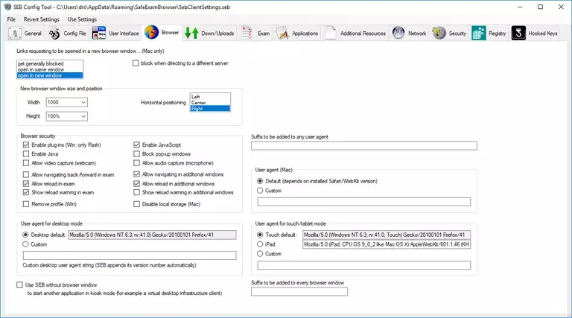
Task: Choose Right horizontal positioning
Action: pos(210,108)
